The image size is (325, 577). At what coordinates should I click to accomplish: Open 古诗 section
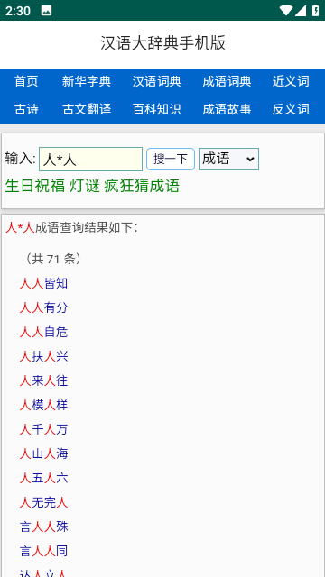coord(26,109)
